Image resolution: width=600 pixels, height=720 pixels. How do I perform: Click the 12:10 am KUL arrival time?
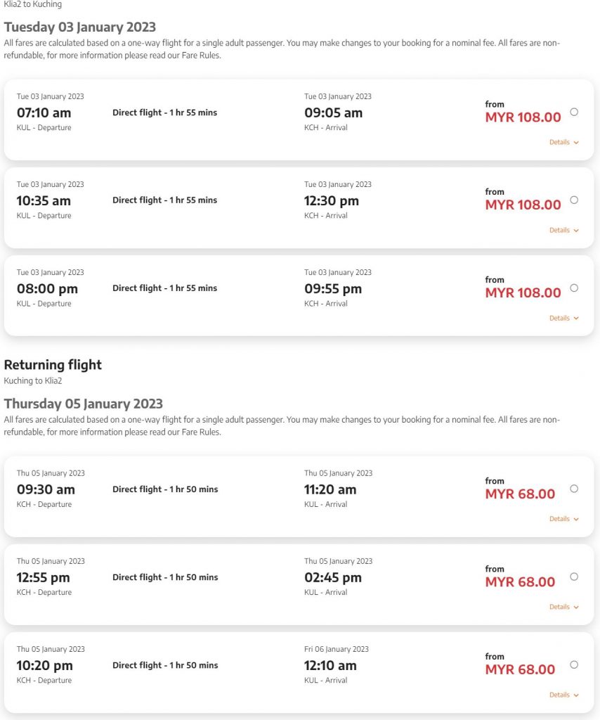point(330,666)
